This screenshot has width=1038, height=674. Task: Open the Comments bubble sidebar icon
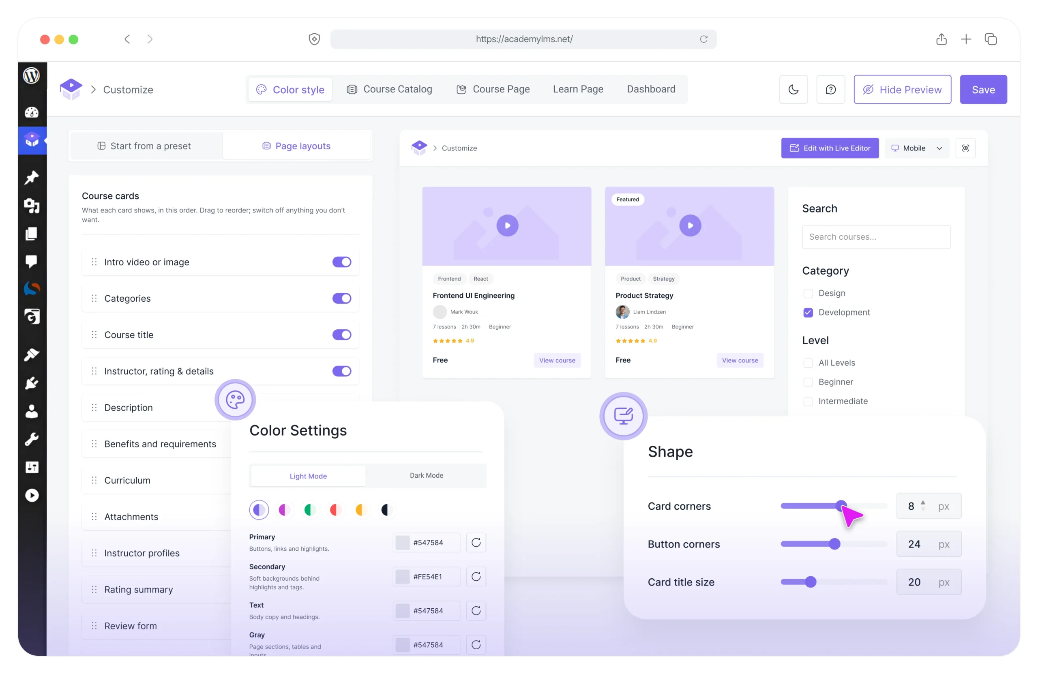pos(31,262)
